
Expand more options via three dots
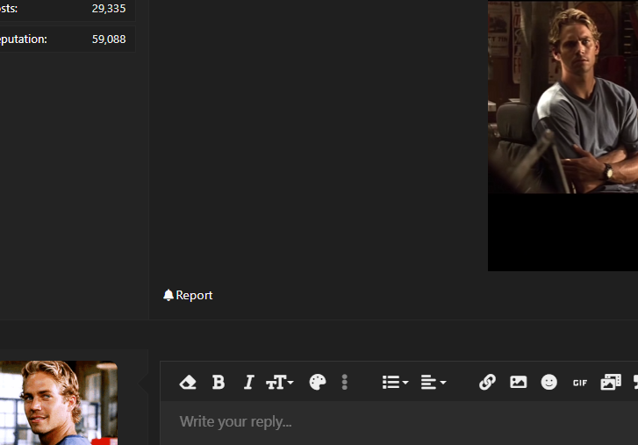pyautogui.click(x=345, y=383)
